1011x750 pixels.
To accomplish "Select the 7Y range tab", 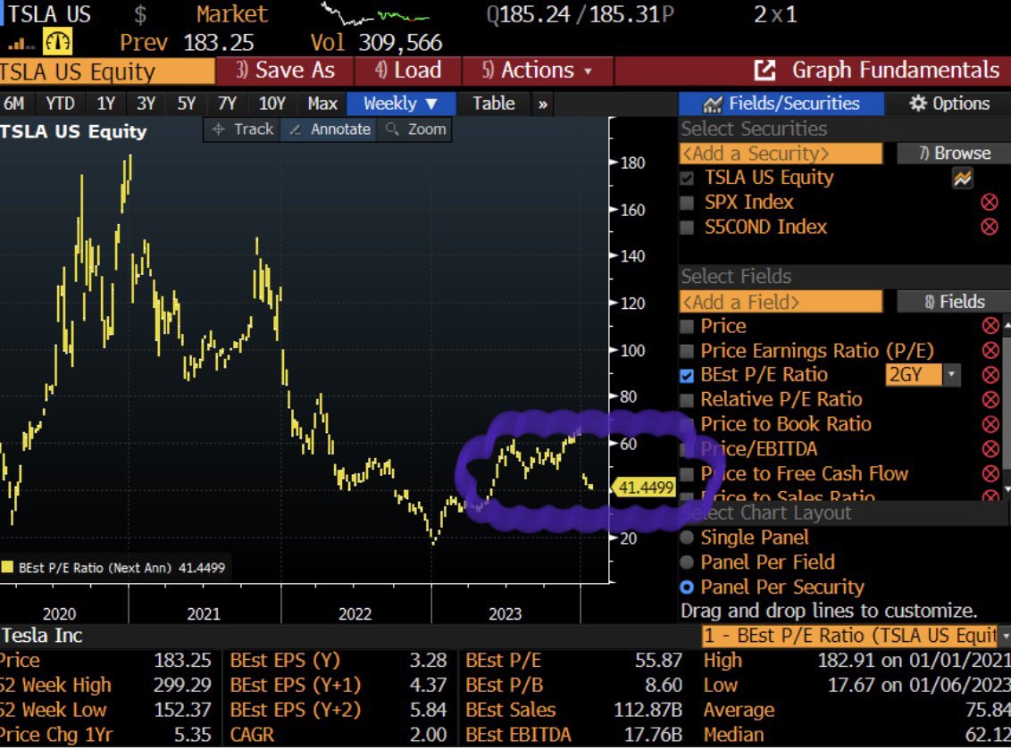I will point(227,104).
